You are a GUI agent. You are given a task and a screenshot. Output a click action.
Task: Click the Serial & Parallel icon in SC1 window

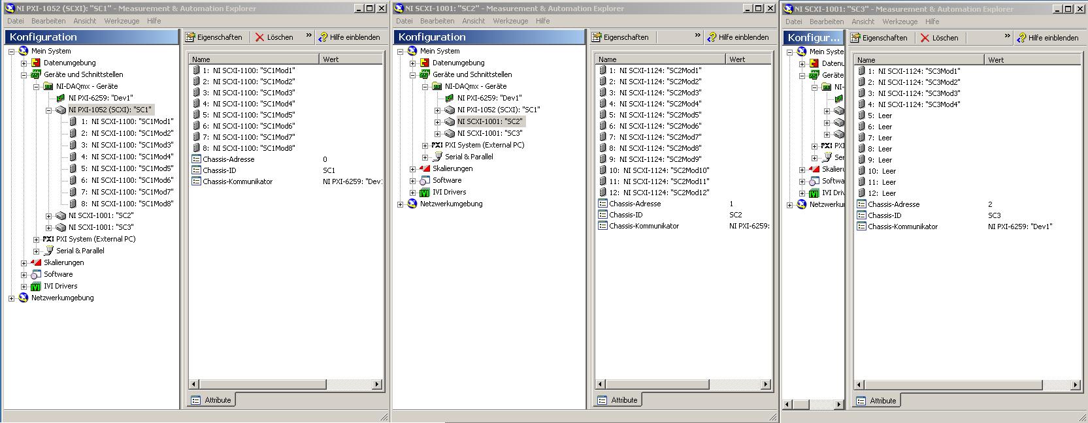[48, 251]
